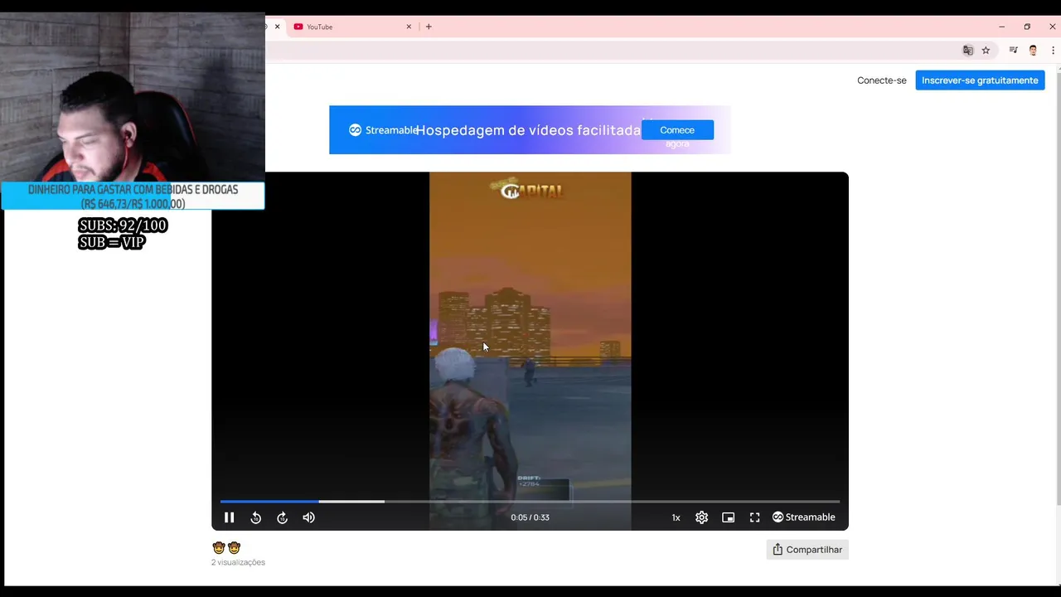Click the browser address bar
Screen dimensions: 1061x597
click(x=612, y=51)
